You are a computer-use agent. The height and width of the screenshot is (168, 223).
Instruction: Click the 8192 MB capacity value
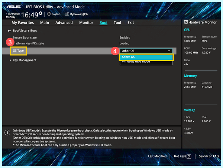(207, 87)
